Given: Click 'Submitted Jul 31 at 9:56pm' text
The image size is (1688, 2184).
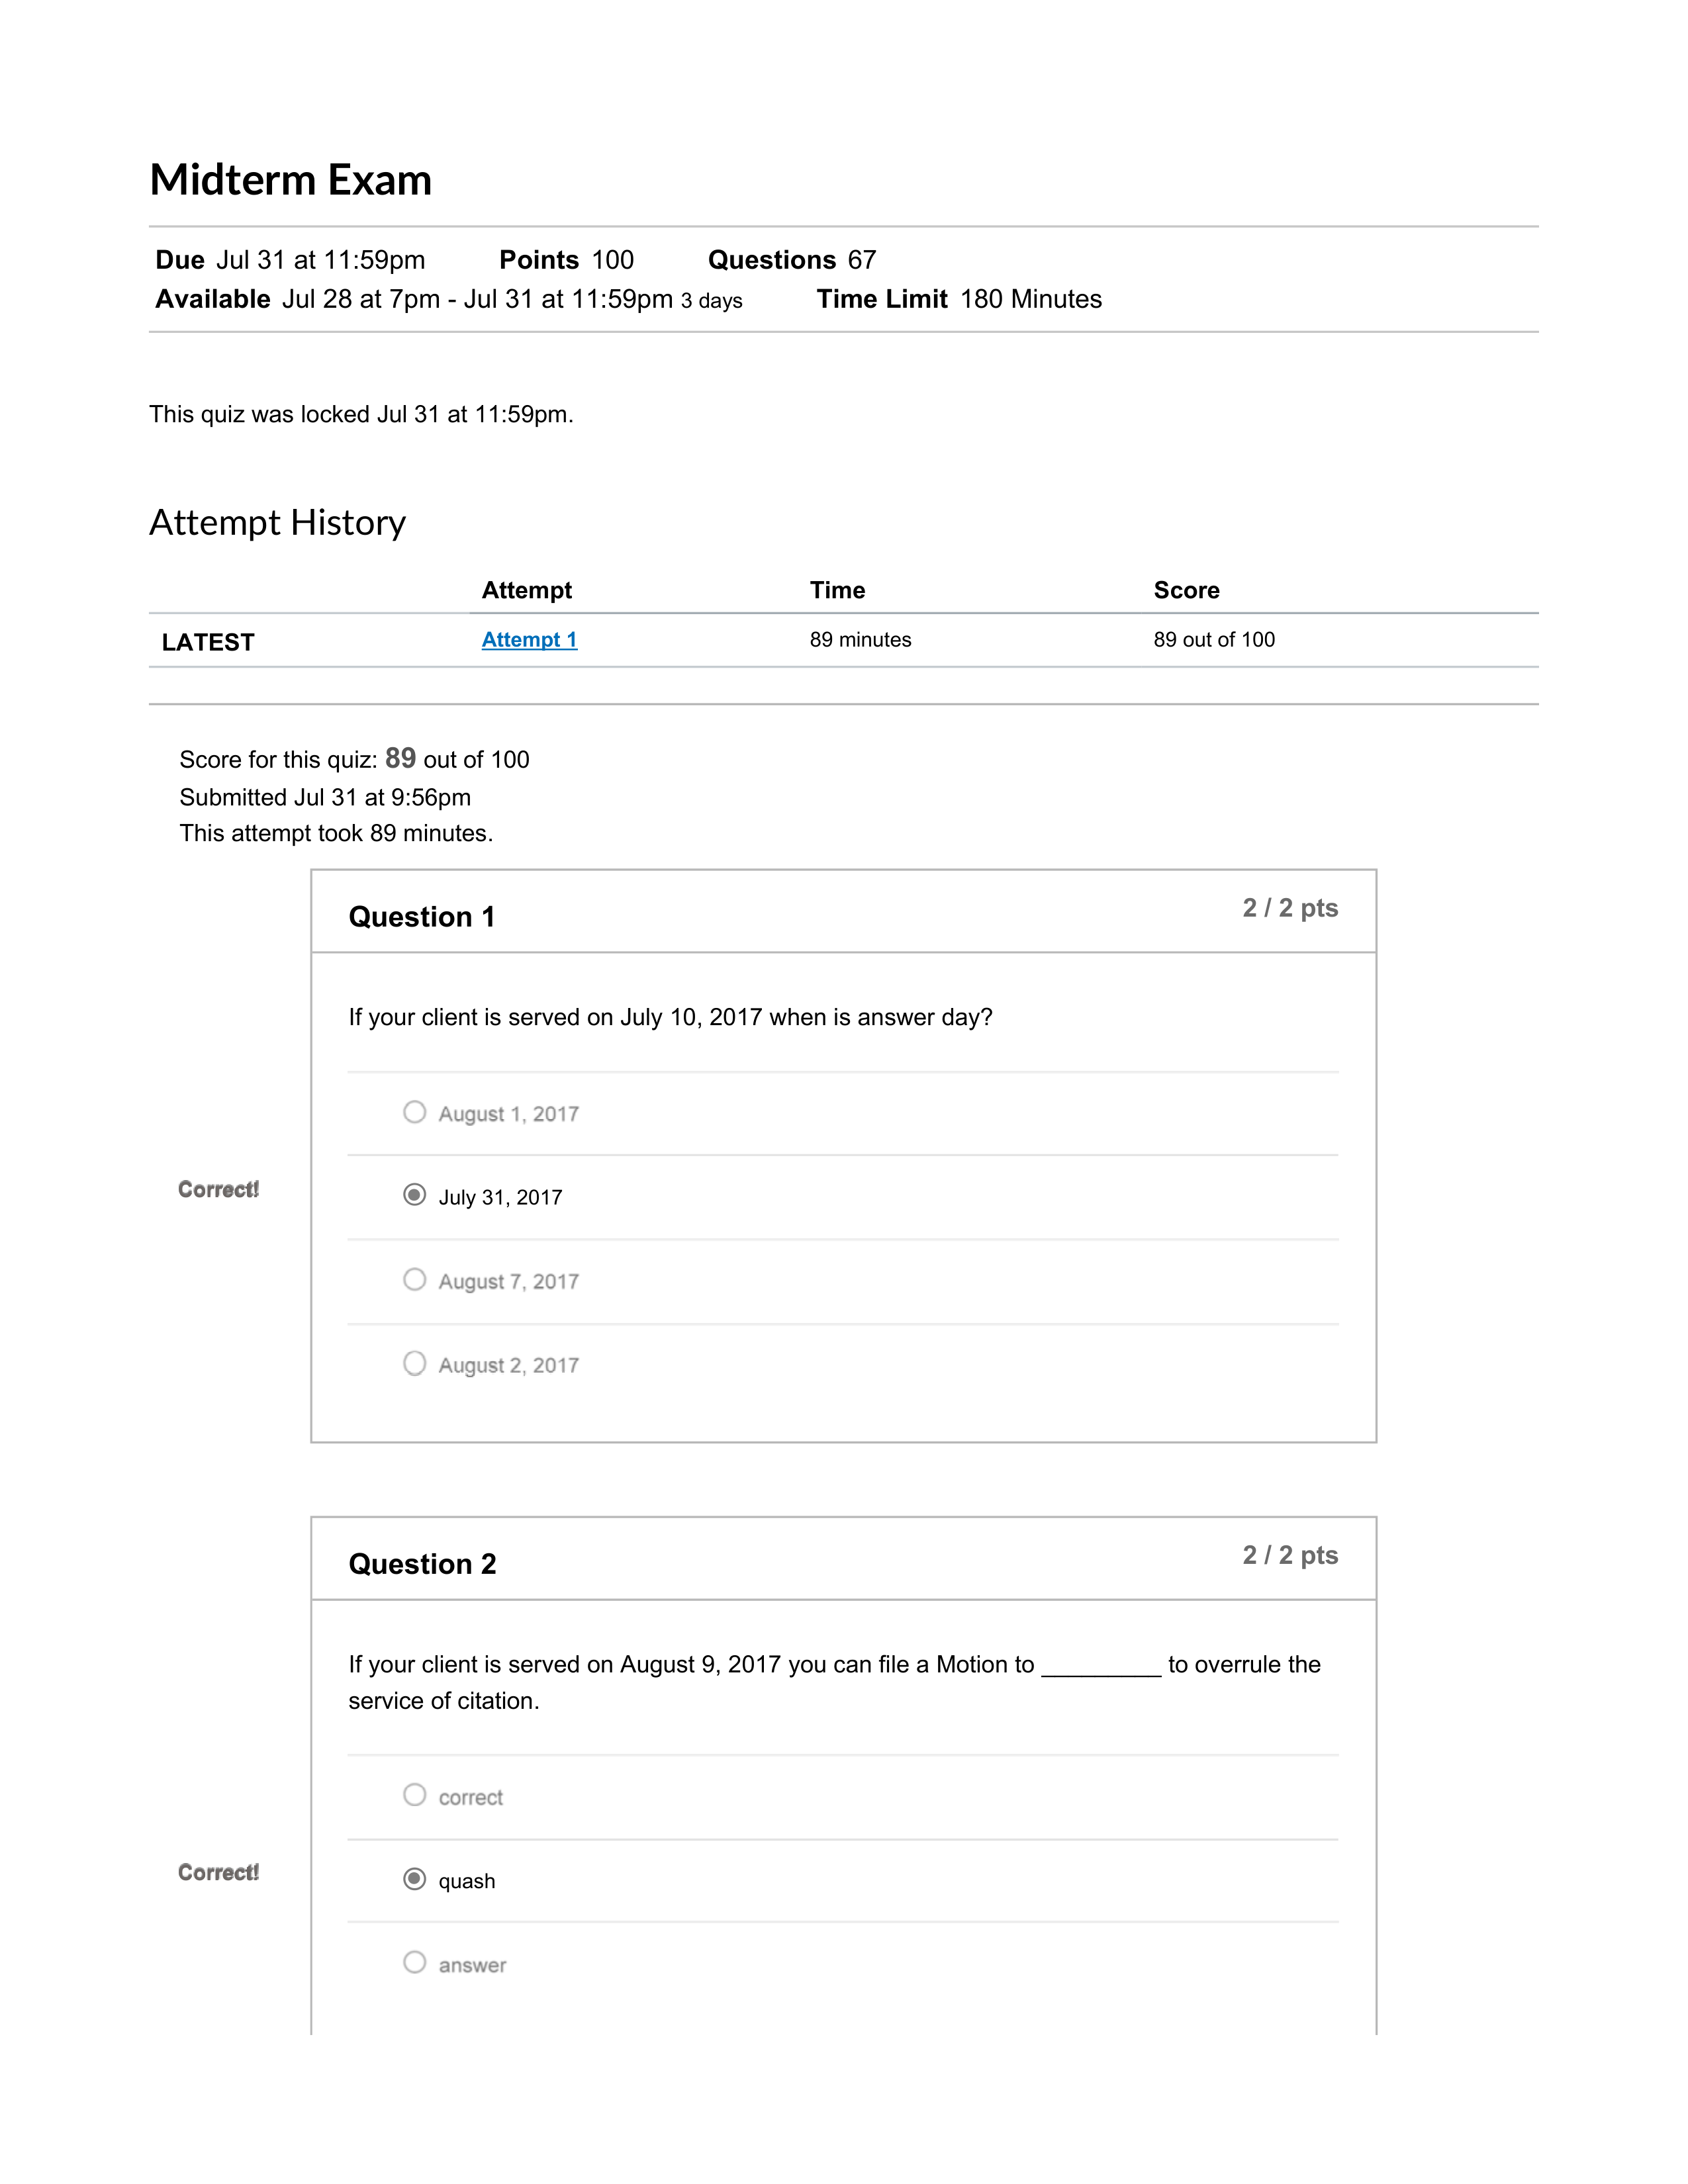Looking at the screenshot, I should (325, 797).
